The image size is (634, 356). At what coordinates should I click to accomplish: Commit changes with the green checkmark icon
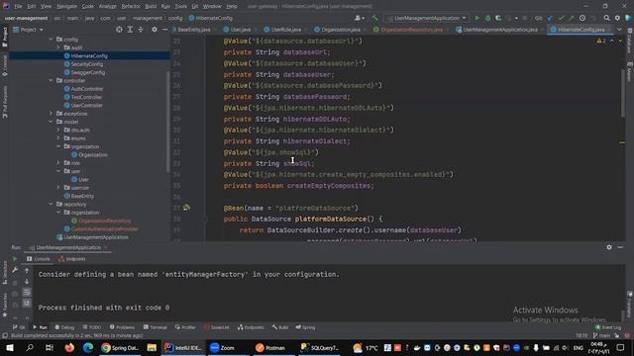click(x=561, y=18)
